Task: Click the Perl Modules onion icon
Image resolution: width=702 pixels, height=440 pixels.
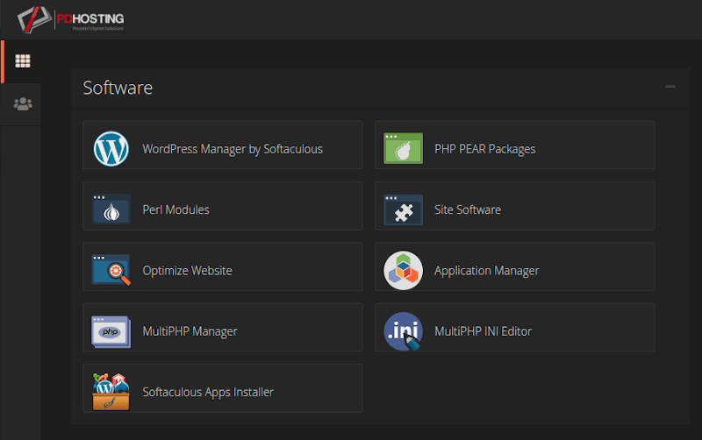Action: [x=111, y=209]
